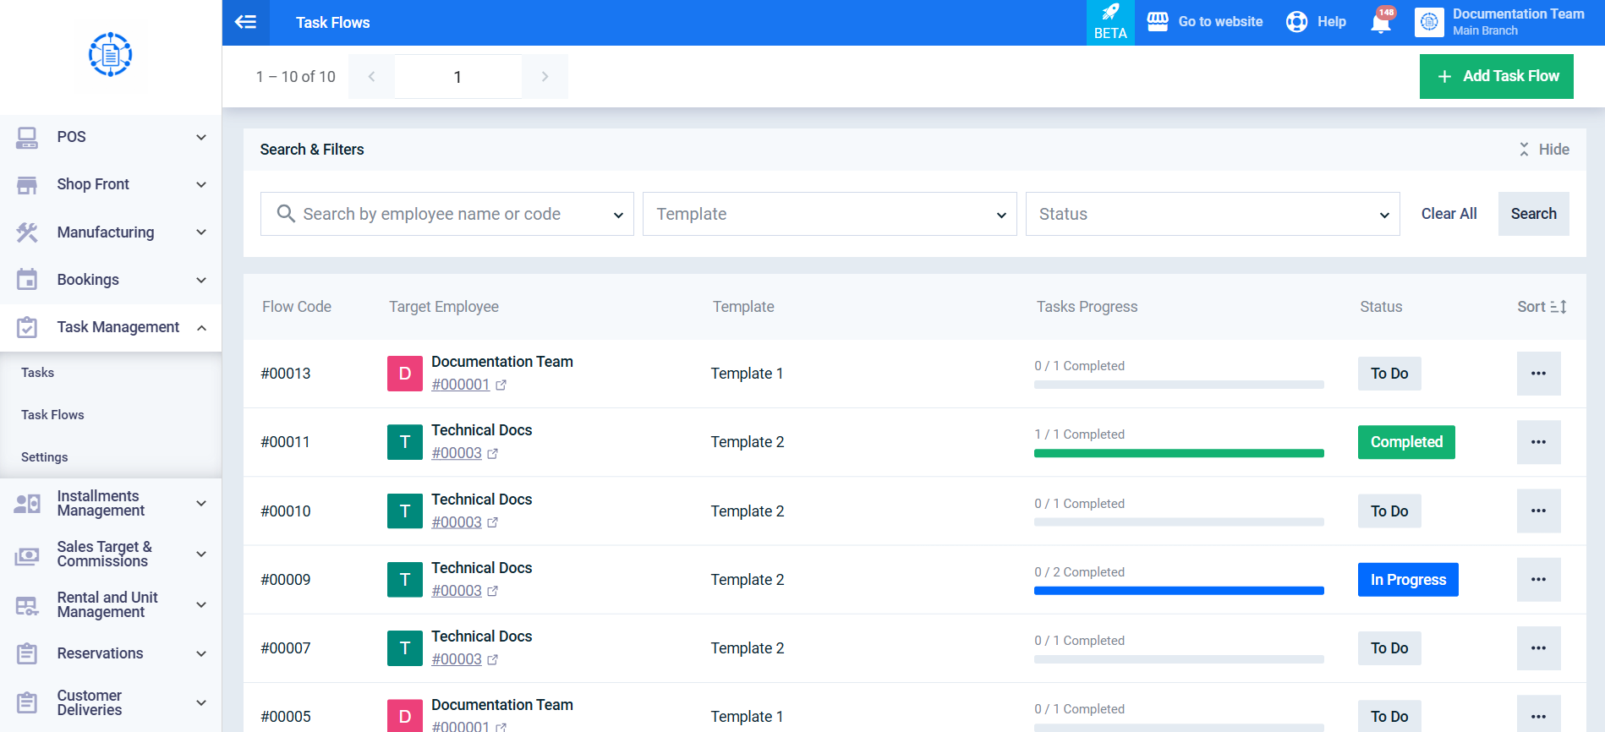1605x732 pixels.
Task: Click progress bar of flow #00009
Action: point(1179,590)
